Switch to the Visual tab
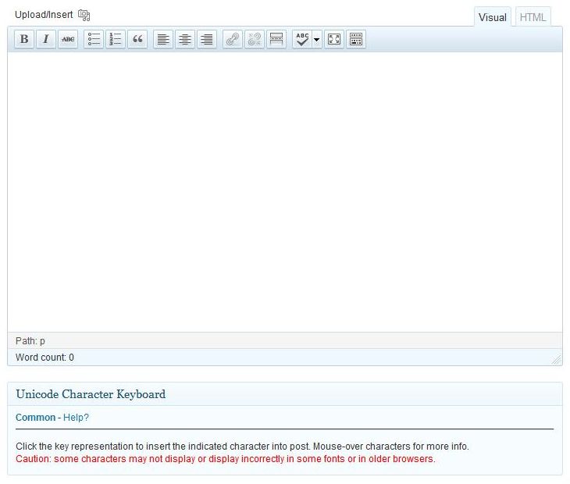 492,17
